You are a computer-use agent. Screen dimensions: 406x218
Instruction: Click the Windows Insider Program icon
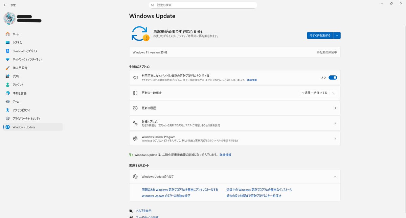(135, 139)
